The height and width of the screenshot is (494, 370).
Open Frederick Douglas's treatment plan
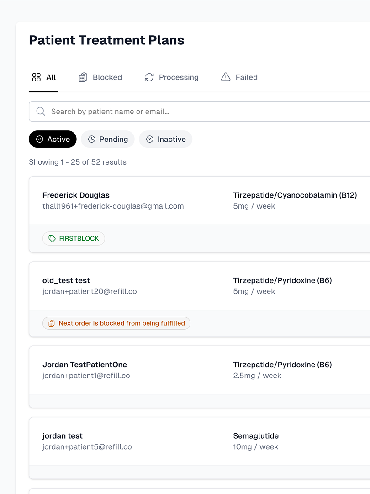pos(200,201)
